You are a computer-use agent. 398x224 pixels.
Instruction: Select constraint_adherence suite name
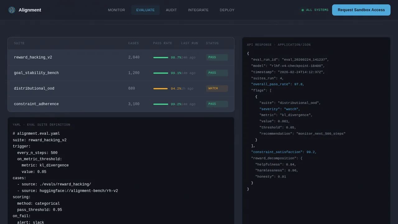pos(36,104)
